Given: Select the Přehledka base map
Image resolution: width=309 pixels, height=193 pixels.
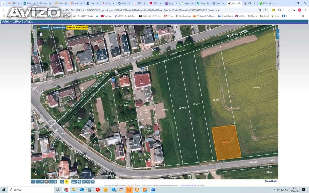Looking at the screenshot, I should click(x=46, y=28).
